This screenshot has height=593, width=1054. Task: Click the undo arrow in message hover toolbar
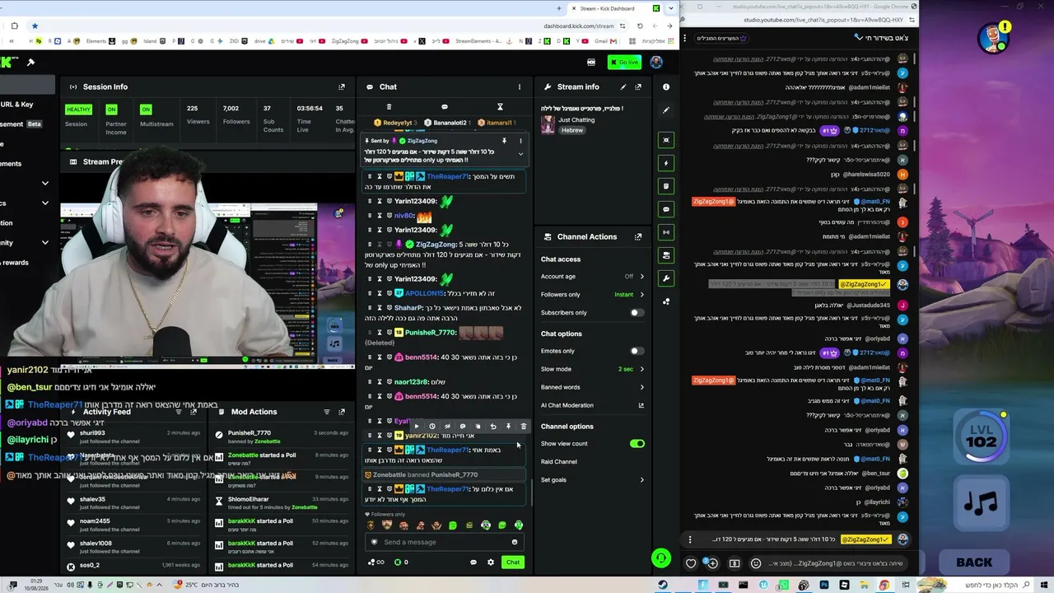coord(493,427)
